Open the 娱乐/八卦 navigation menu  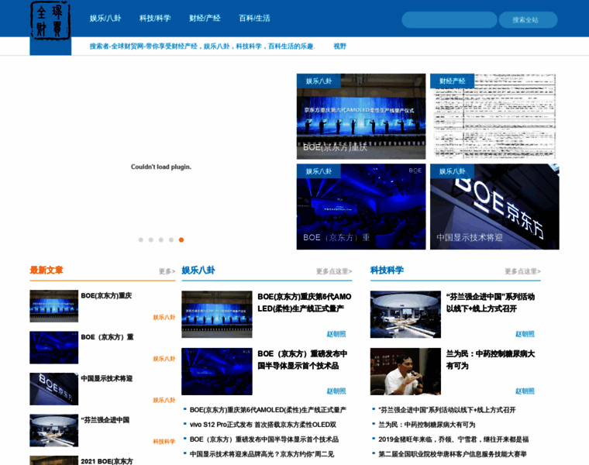[105, 18]
